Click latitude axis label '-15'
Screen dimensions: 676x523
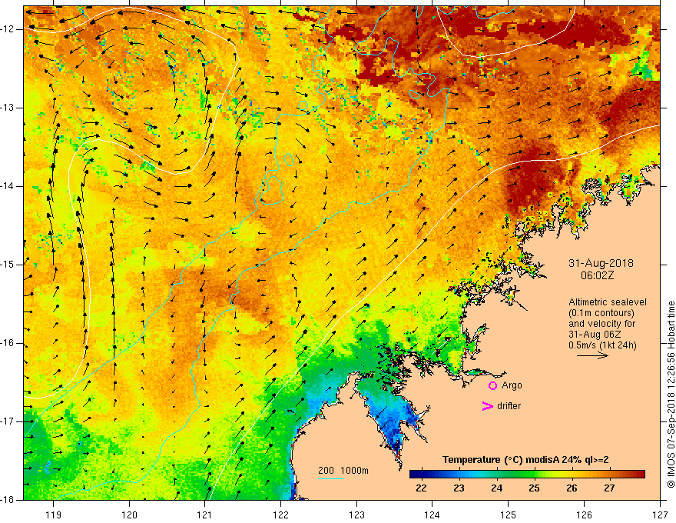tap(8, 265)
